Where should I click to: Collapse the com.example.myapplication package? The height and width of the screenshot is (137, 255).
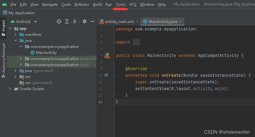pyautogui.click(x=21, y=47)
